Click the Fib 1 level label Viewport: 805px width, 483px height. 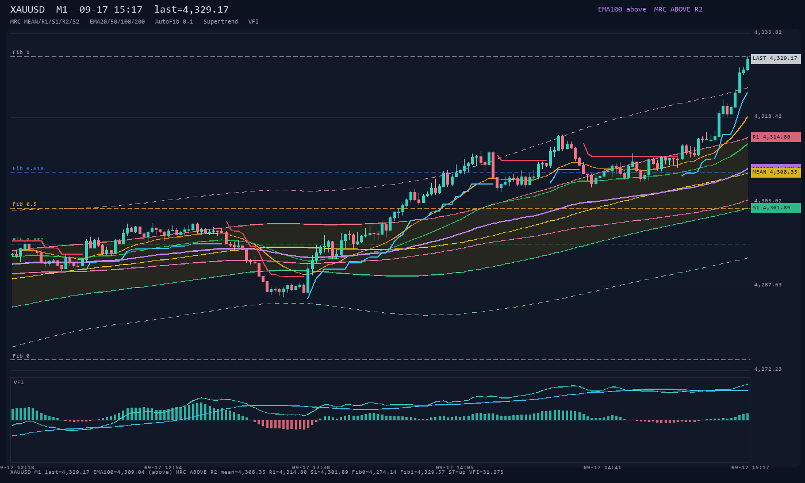coord(21,52)
